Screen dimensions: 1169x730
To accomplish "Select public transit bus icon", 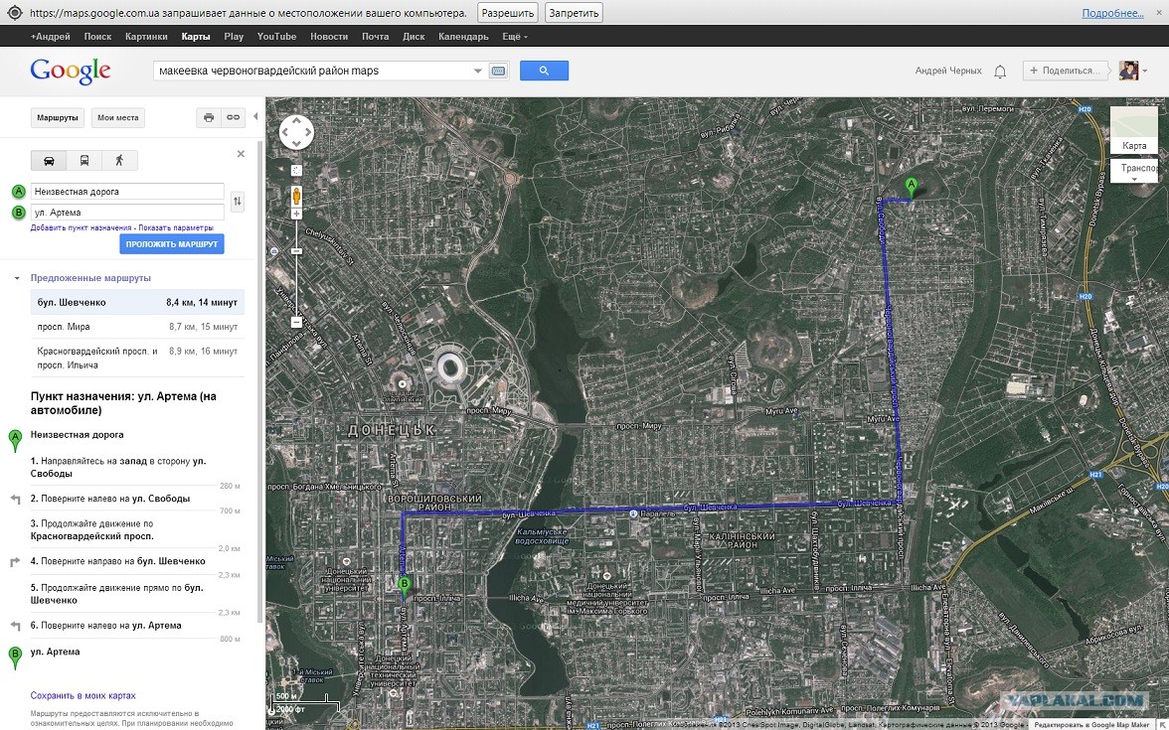I will (84, 160).
